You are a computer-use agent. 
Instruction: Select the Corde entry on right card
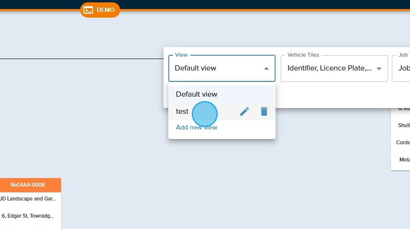click(x=403, y=142)
